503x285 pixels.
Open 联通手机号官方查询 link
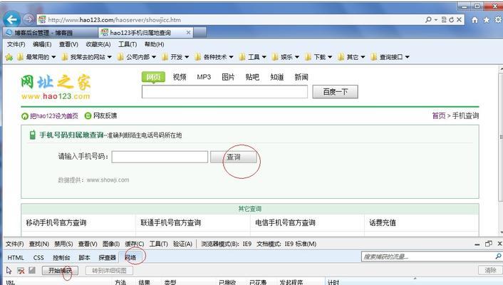[x=171, y=223]
